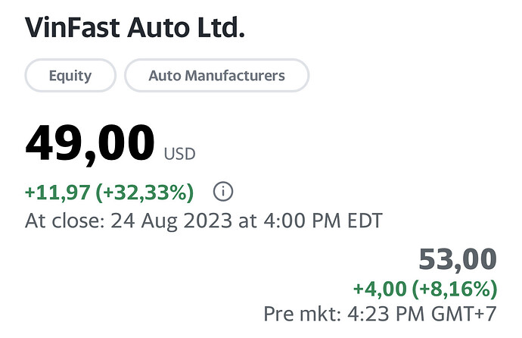Click the (+8,16%) pre-market percentage
The image size is (522, 338).
[453, 289]
